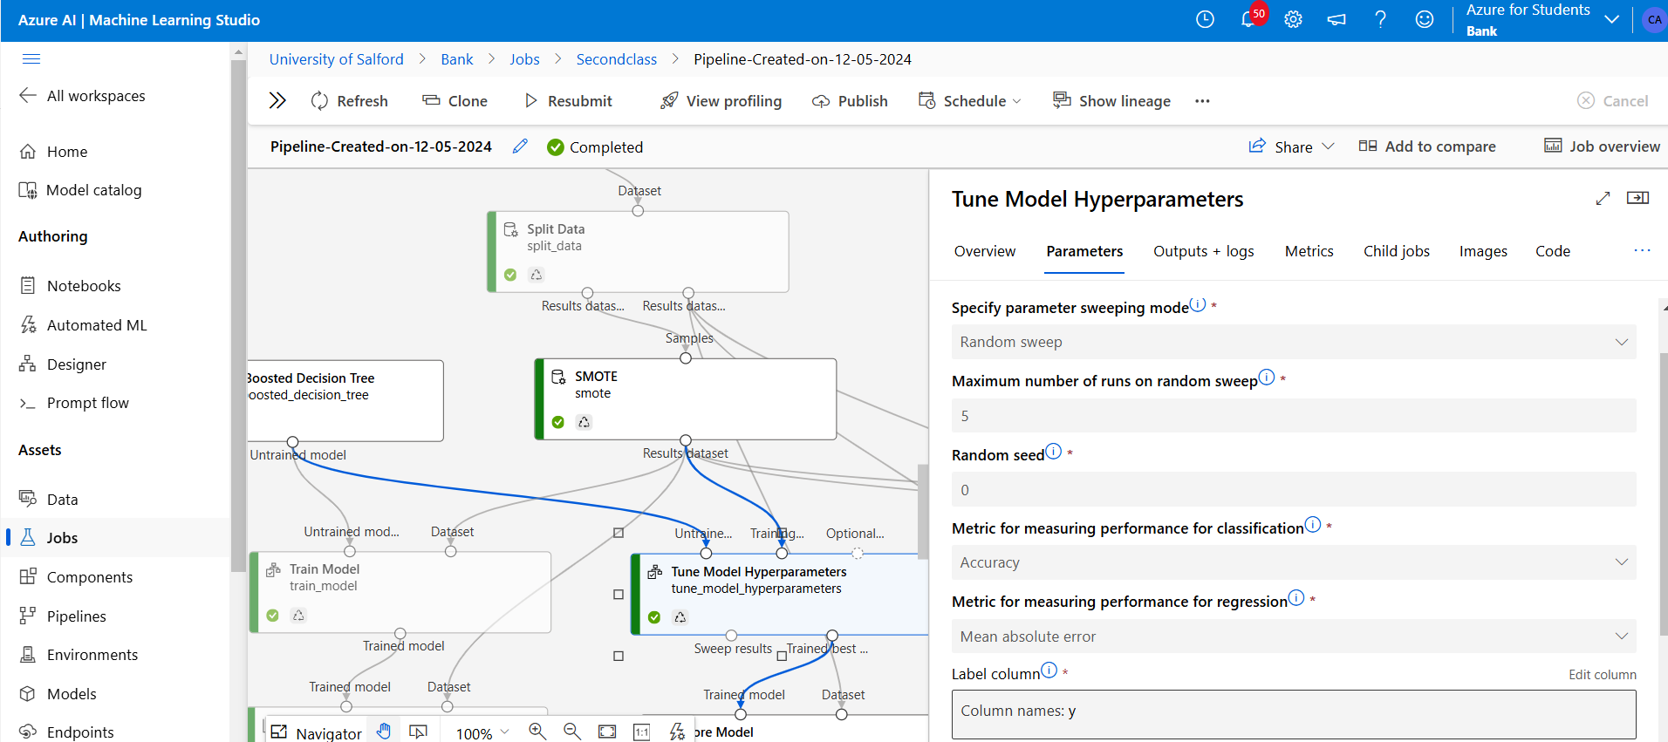The image size is (1668, 742).
Task: Switch to Outputs + logs tab
Action: click(1203, 251)
